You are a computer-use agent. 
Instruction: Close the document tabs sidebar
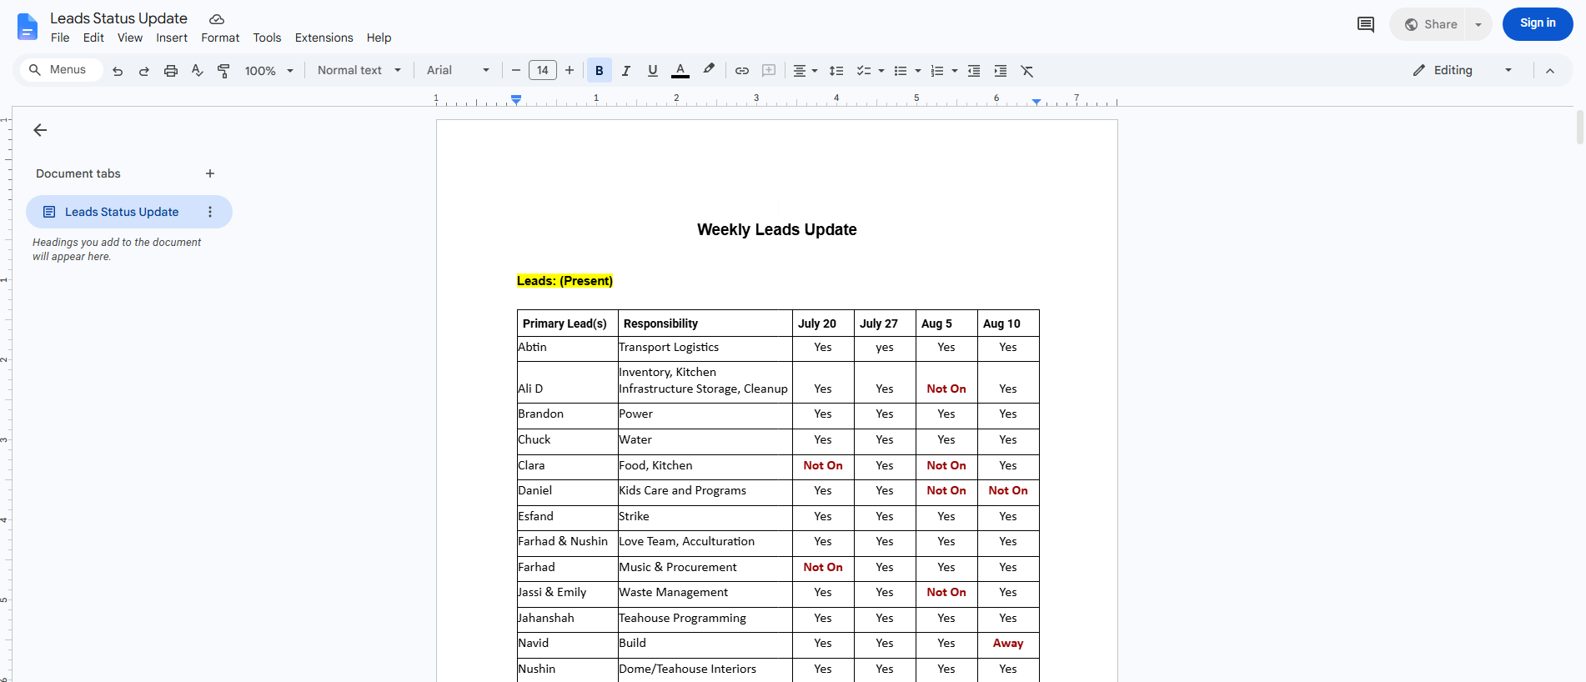[x=40, y=130]
